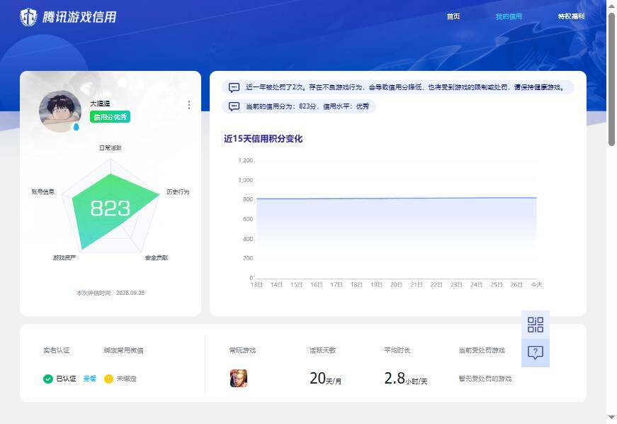This screenshot has height=424, width=617.
Task: Click the green 已认证 checkmark icon
Action: point(48,379)
